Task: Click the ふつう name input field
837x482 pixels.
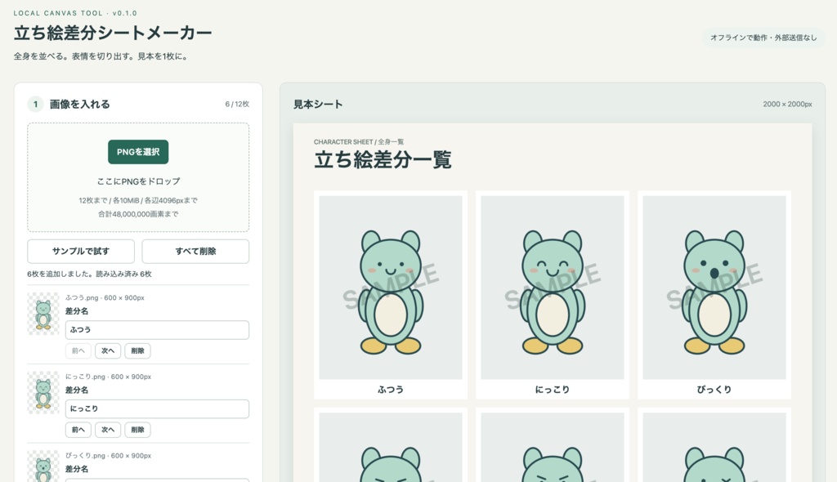Action: pos(157,330)
